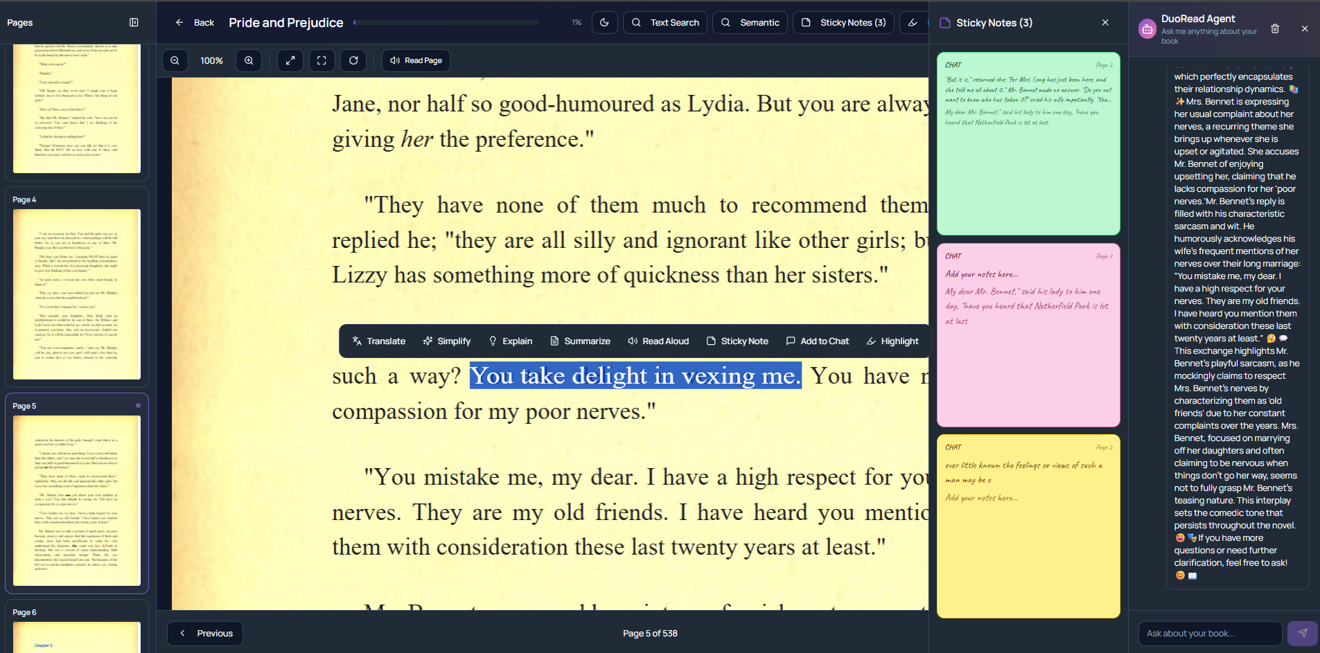The width and height of the screenshot is (1320, 653).
Task: Open the Page 4 thumbnail
Action: point(77,294)
